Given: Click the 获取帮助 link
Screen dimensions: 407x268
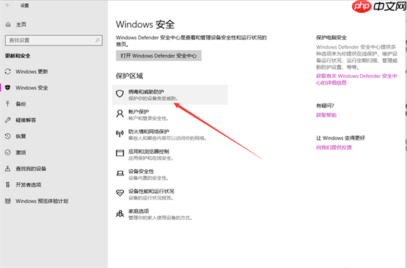Looking at the screenshot, I should pos(326,115).
